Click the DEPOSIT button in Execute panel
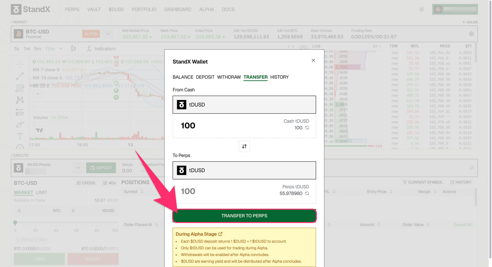This screenshot has height=267, width=492. pyautogui.click(x=101, y=168)
